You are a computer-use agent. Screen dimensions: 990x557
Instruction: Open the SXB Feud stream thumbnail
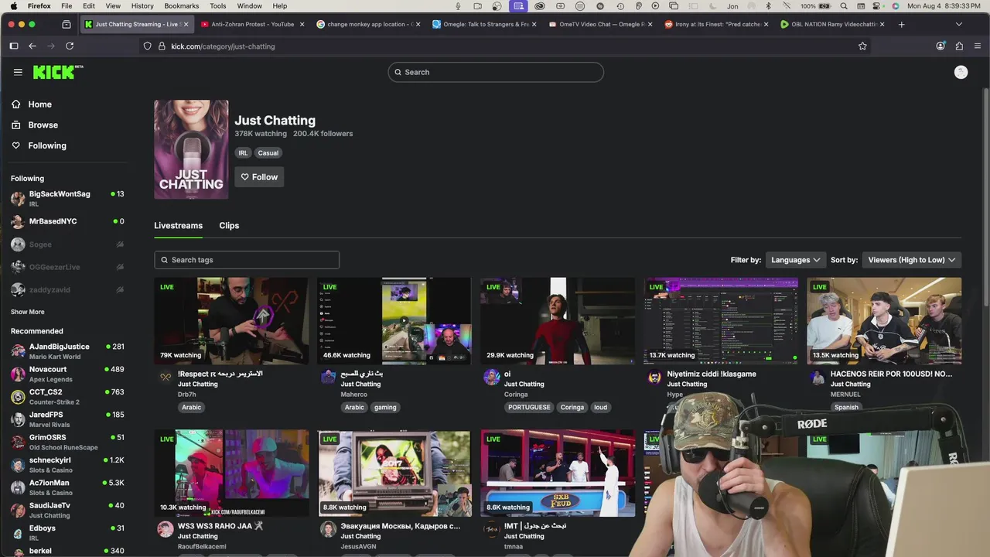(x=558, y=473)
